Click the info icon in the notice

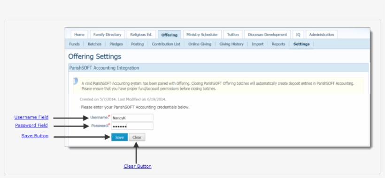pos(76,82)
